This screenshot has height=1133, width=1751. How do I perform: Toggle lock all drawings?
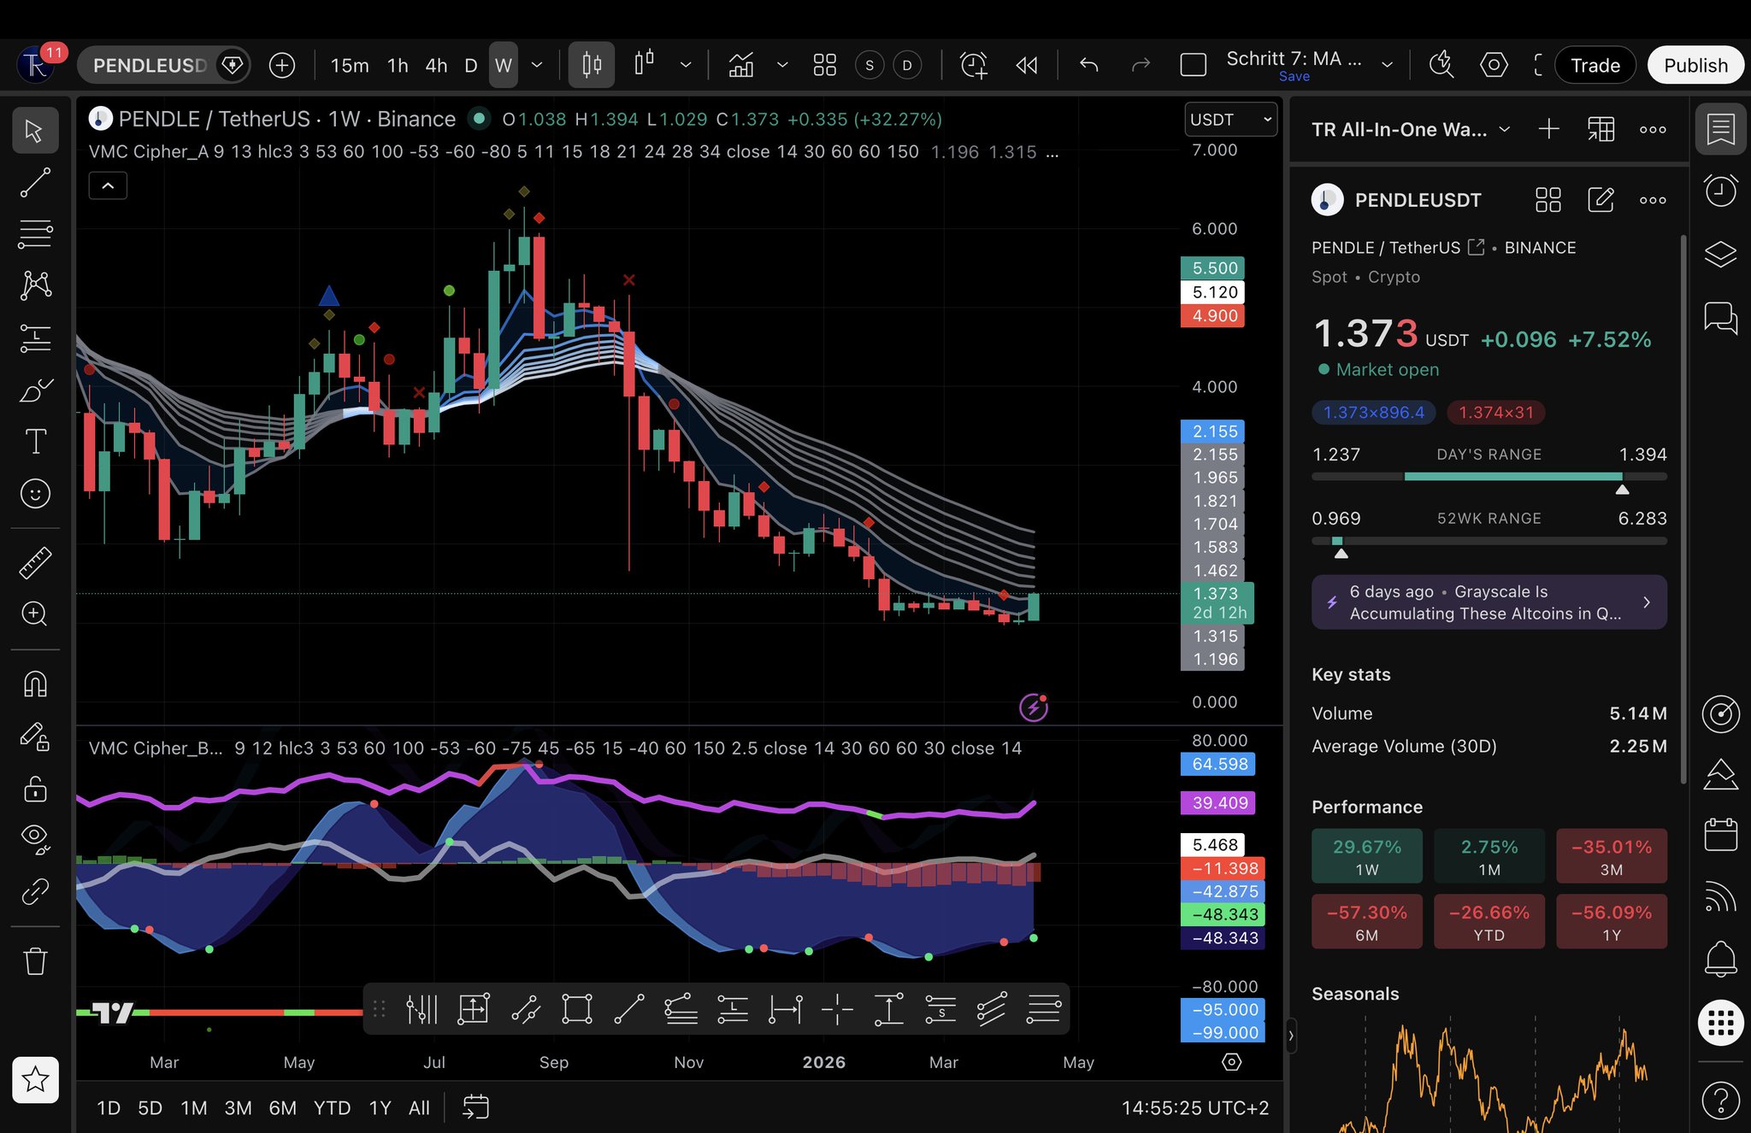35,788
